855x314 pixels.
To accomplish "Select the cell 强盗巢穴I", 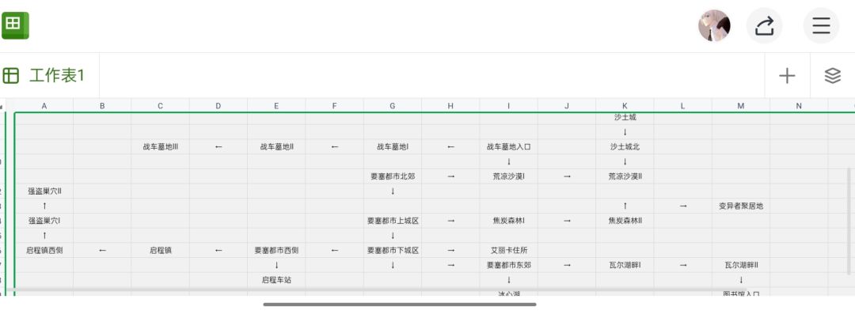I will click(x=44, y=221).
